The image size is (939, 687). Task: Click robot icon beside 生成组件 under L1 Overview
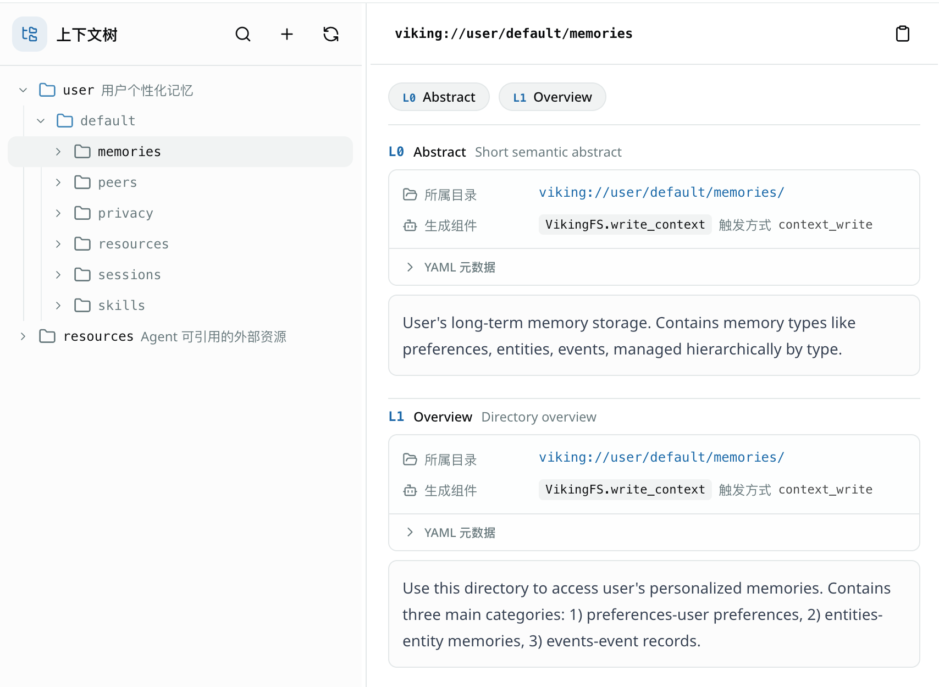coord(410,490)
